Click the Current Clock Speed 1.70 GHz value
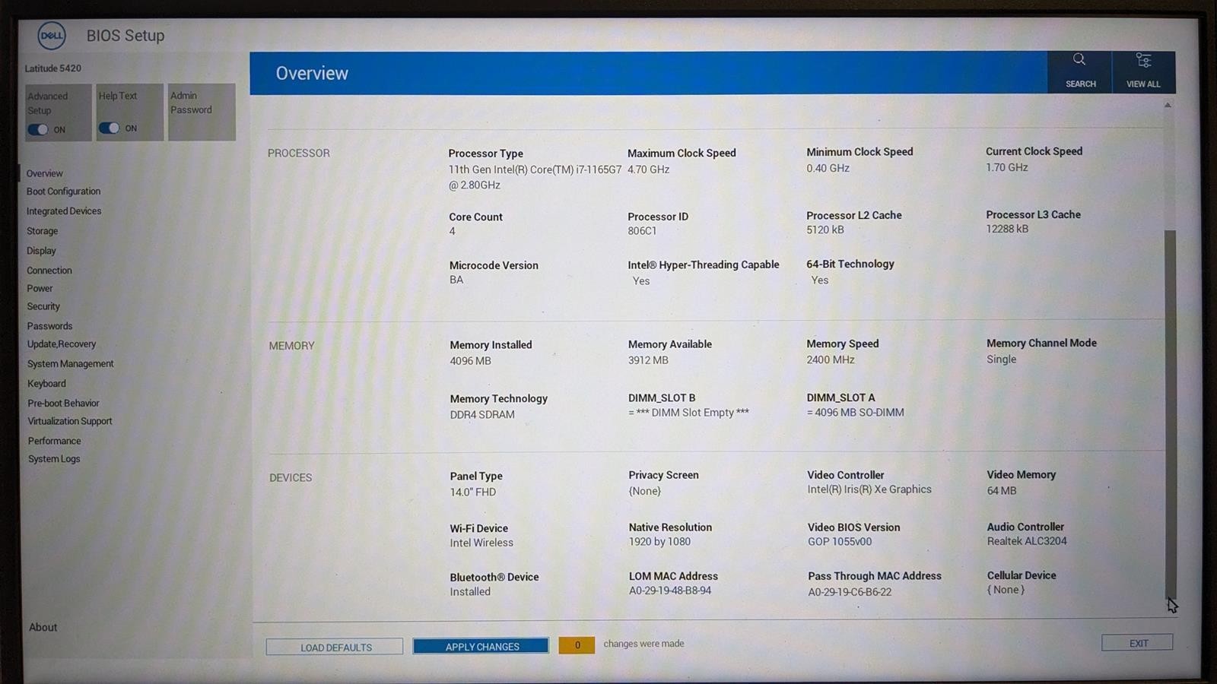1217x684 pixels. [1007, 167]
